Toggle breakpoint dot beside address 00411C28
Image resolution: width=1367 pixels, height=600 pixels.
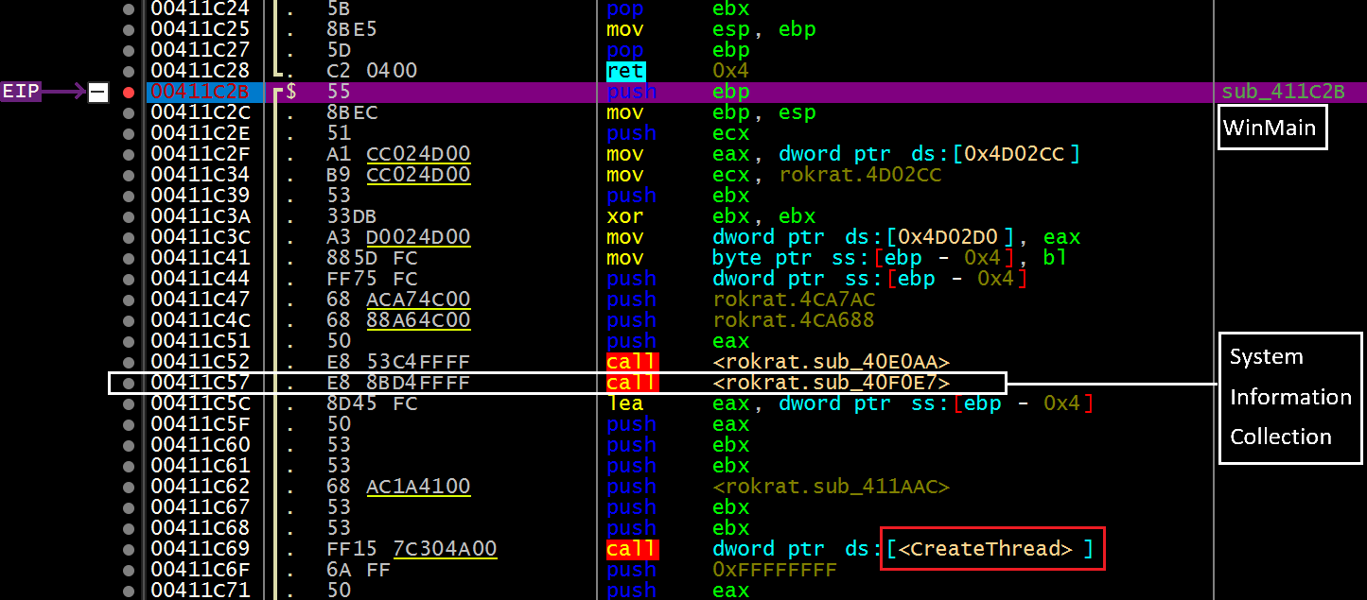(129, 71)
